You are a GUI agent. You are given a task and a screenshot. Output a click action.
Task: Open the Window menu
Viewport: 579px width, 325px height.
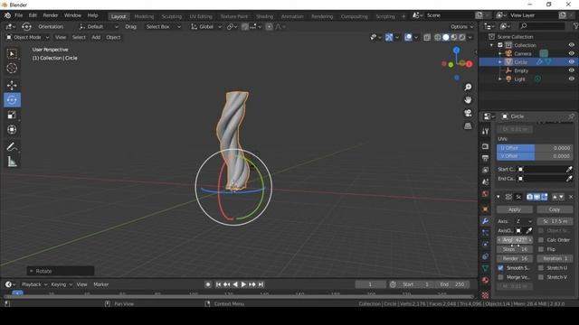tap(72, 15)
